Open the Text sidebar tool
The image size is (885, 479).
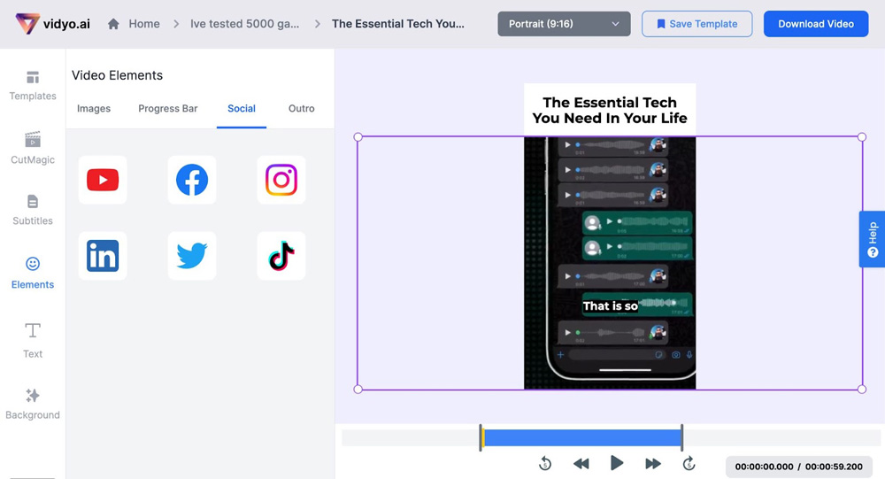coord(33,341)
